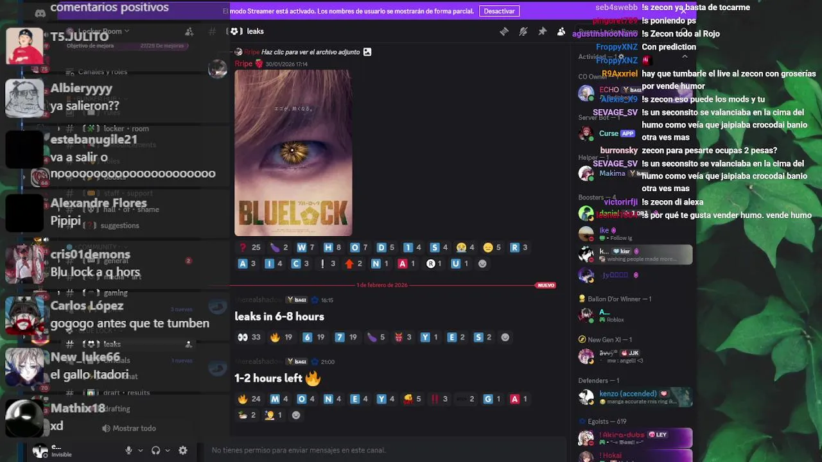Open own user avatar panel 'Invisible'
The width and height of the screenshot is (822, 462).
tap(53, 450)
